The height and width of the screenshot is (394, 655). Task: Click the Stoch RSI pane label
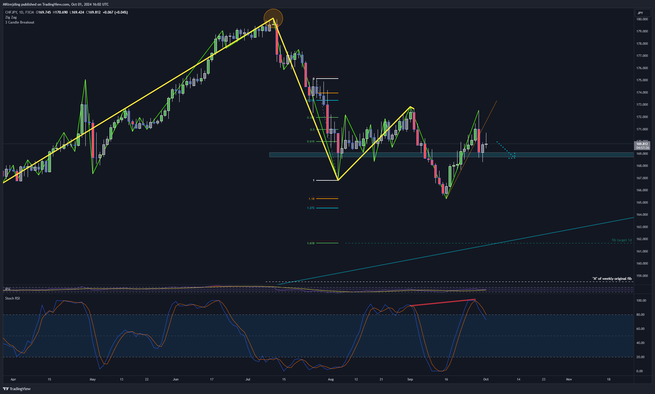coord(12,298)
